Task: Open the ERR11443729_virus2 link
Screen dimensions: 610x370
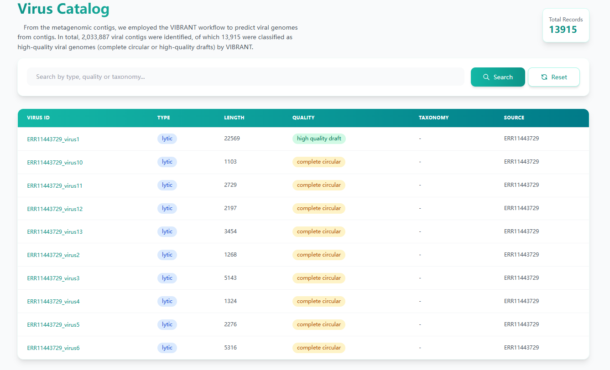Action: point(53,255)
